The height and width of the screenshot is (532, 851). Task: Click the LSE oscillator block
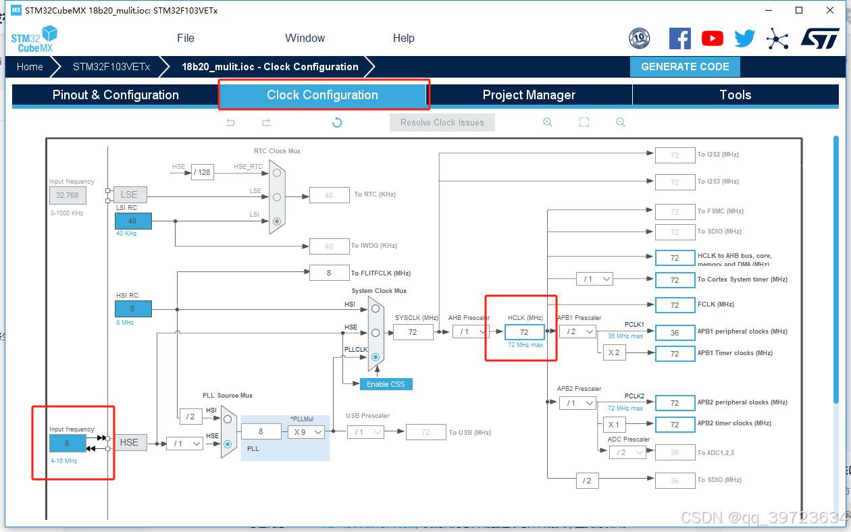click(x=130, y=194)
